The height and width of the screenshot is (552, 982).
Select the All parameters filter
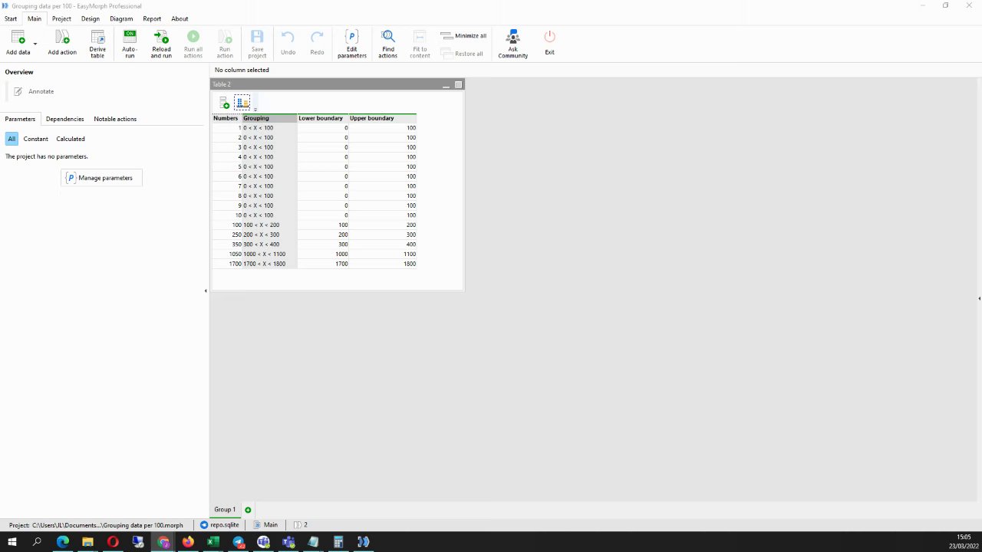coord(12,139)
